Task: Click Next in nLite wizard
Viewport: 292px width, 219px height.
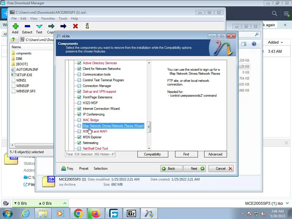Action: (x=194, y=169)
